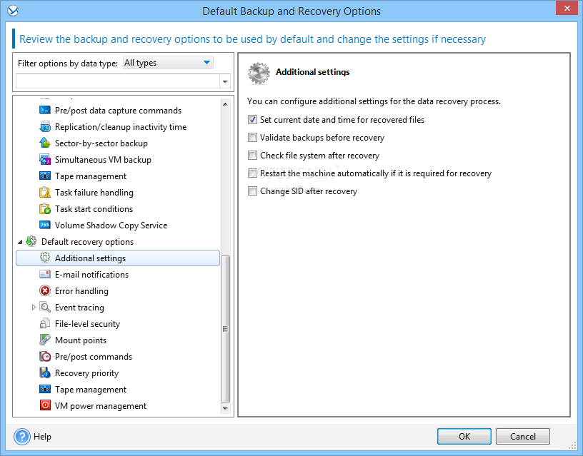Collapse the Default recovery options node
The width and height of the screenshot is (583, 456).
[x=20, y=242]
